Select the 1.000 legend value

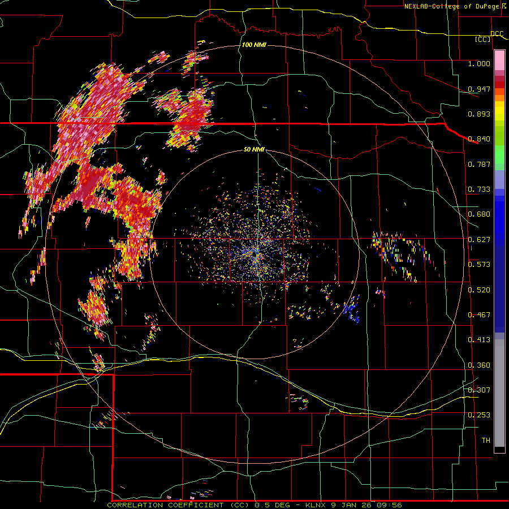tap(479, 63)
